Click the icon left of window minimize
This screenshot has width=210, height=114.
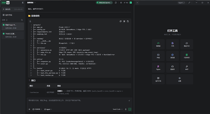[189, 3]
